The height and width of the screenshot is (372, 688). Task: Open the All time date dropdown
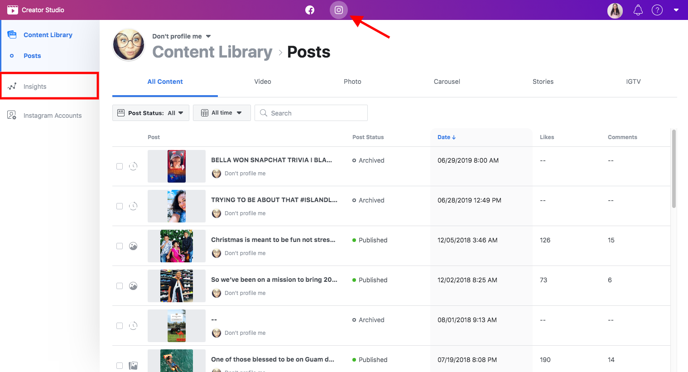tap(222, 113)
